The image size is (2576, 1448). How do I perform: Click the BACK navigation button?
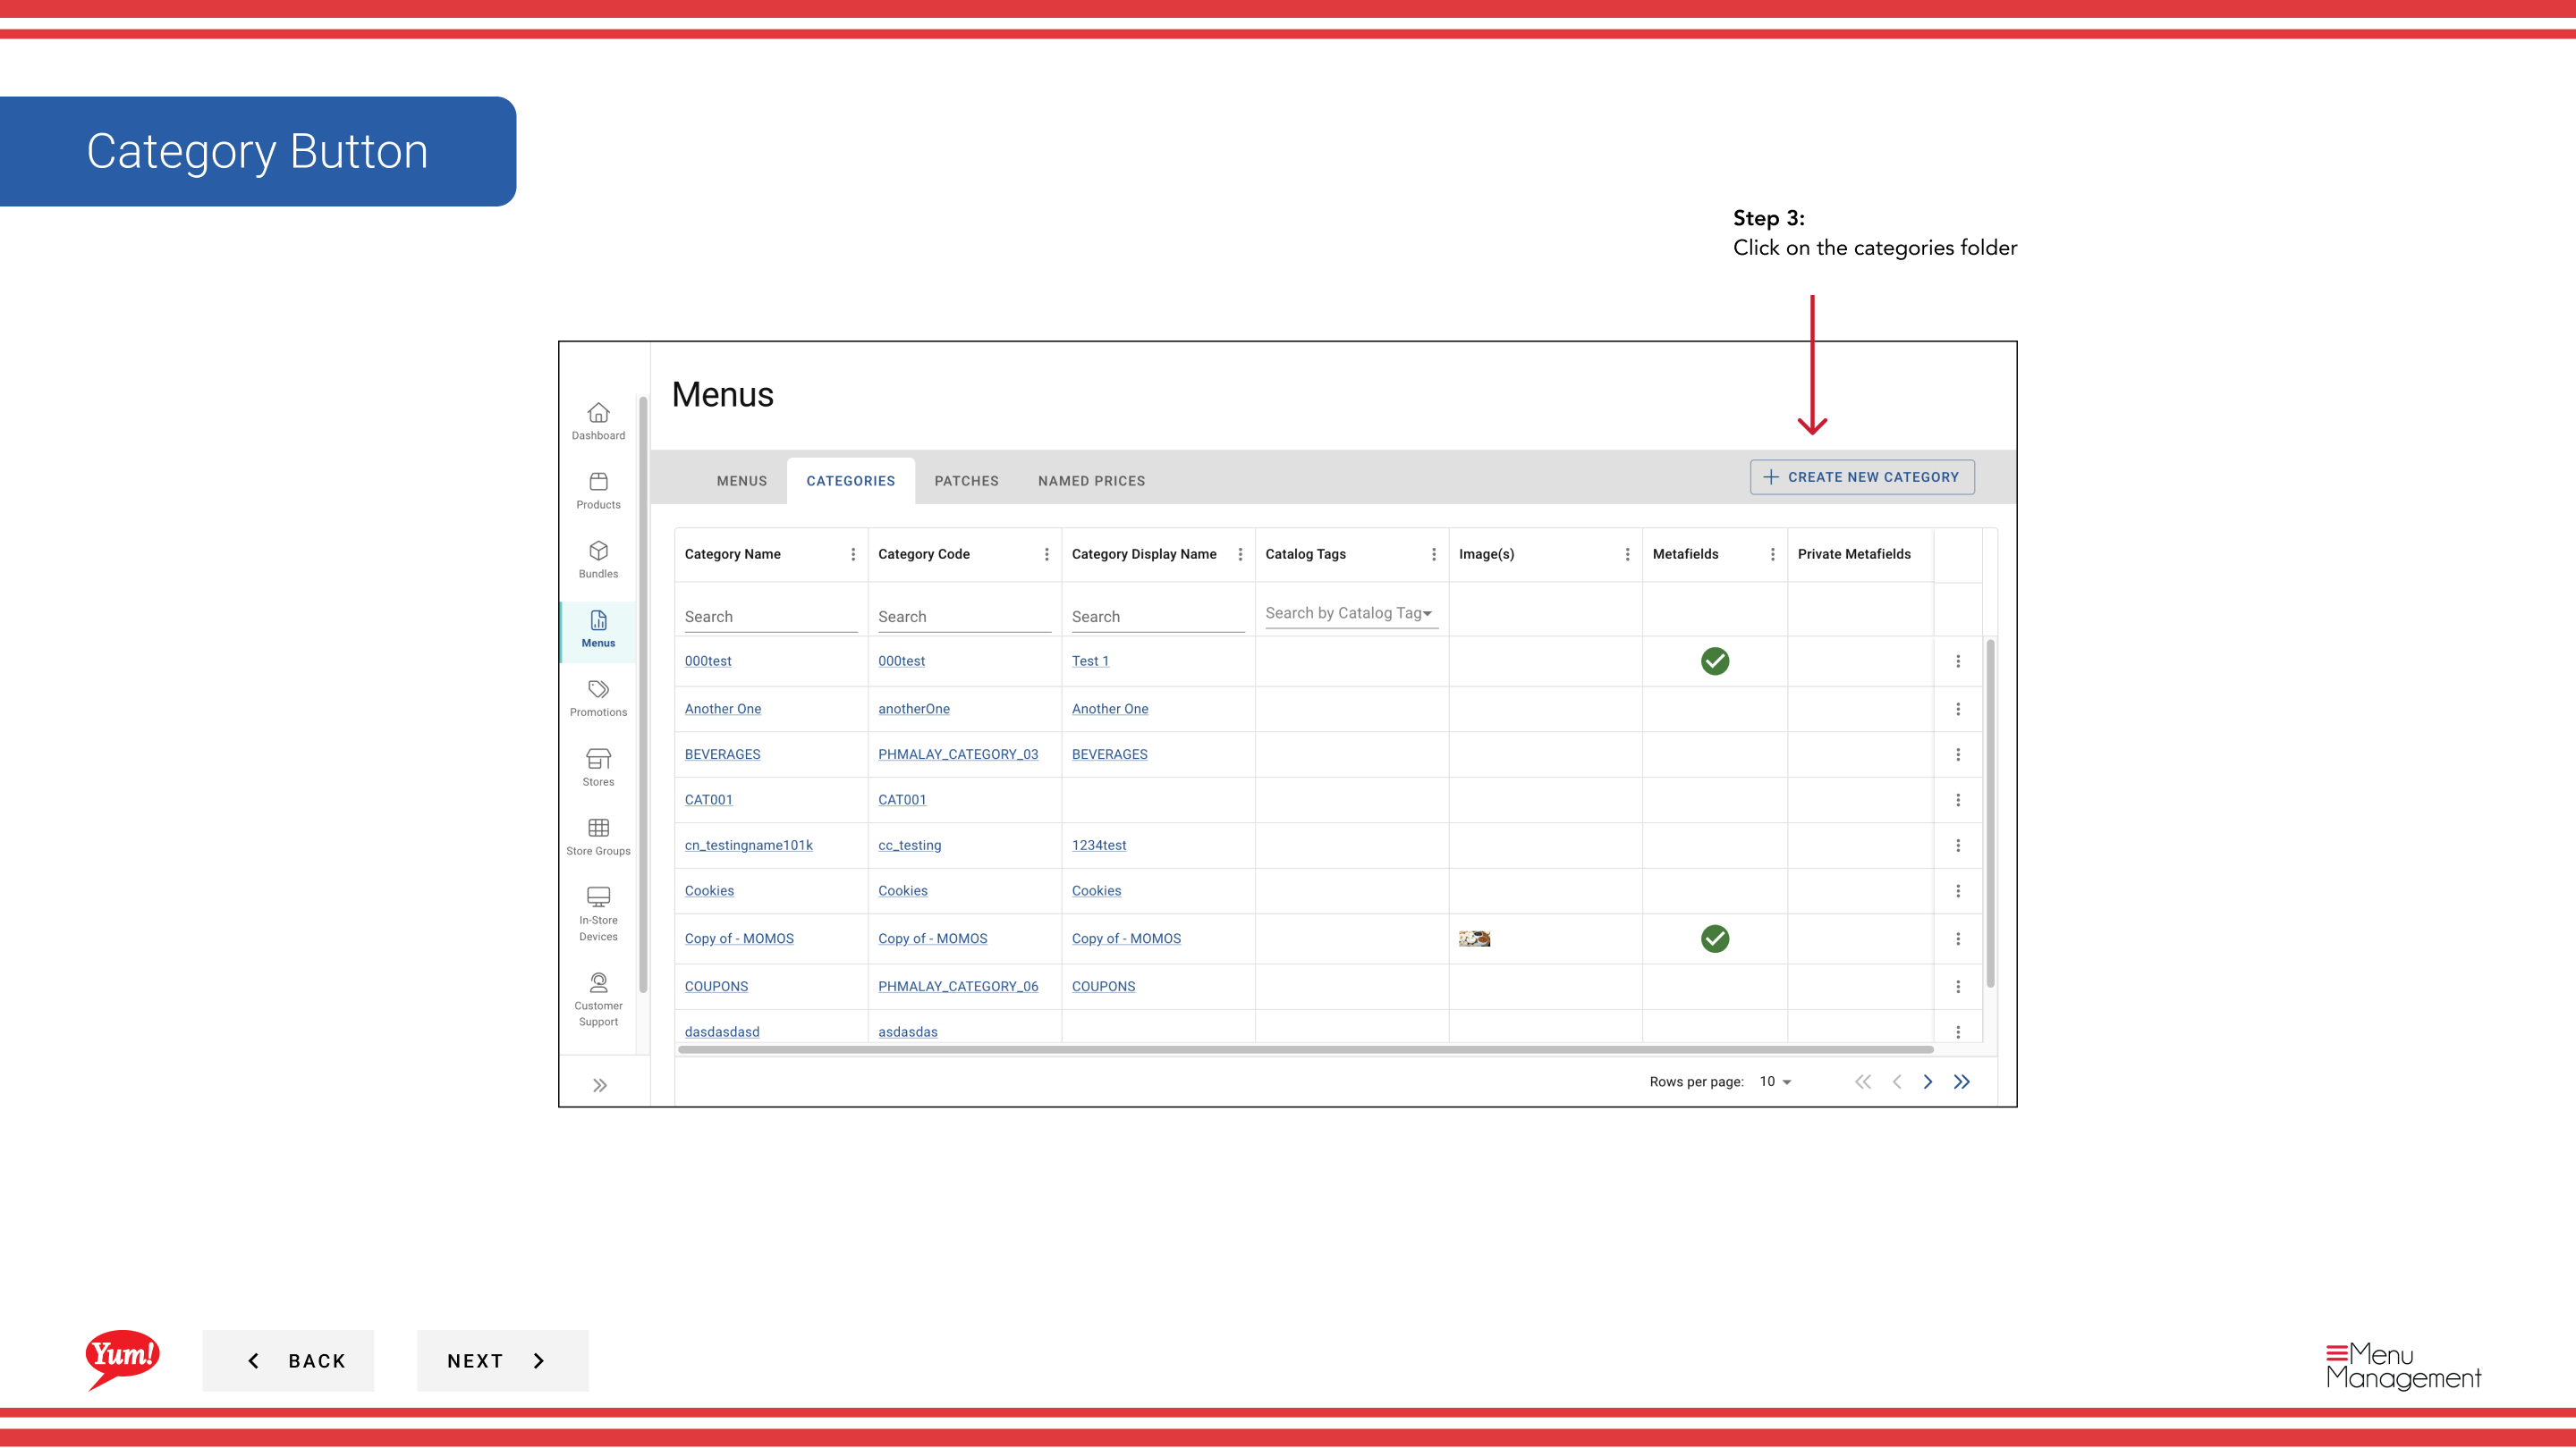(288, 1360)
